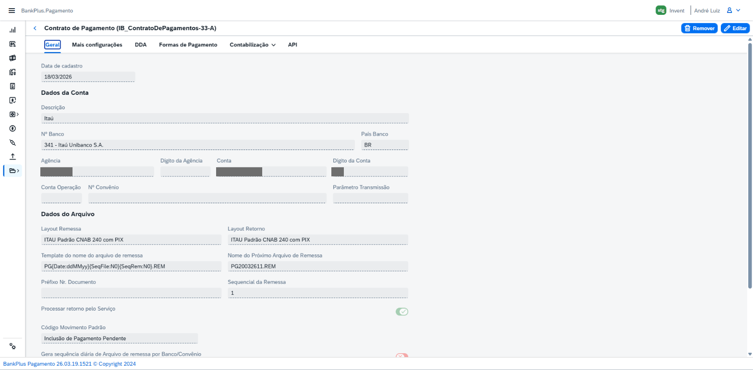753x370 pixels.
Task: Open the chain link connector sidebar icon
Action: click(x=12, y=142)
